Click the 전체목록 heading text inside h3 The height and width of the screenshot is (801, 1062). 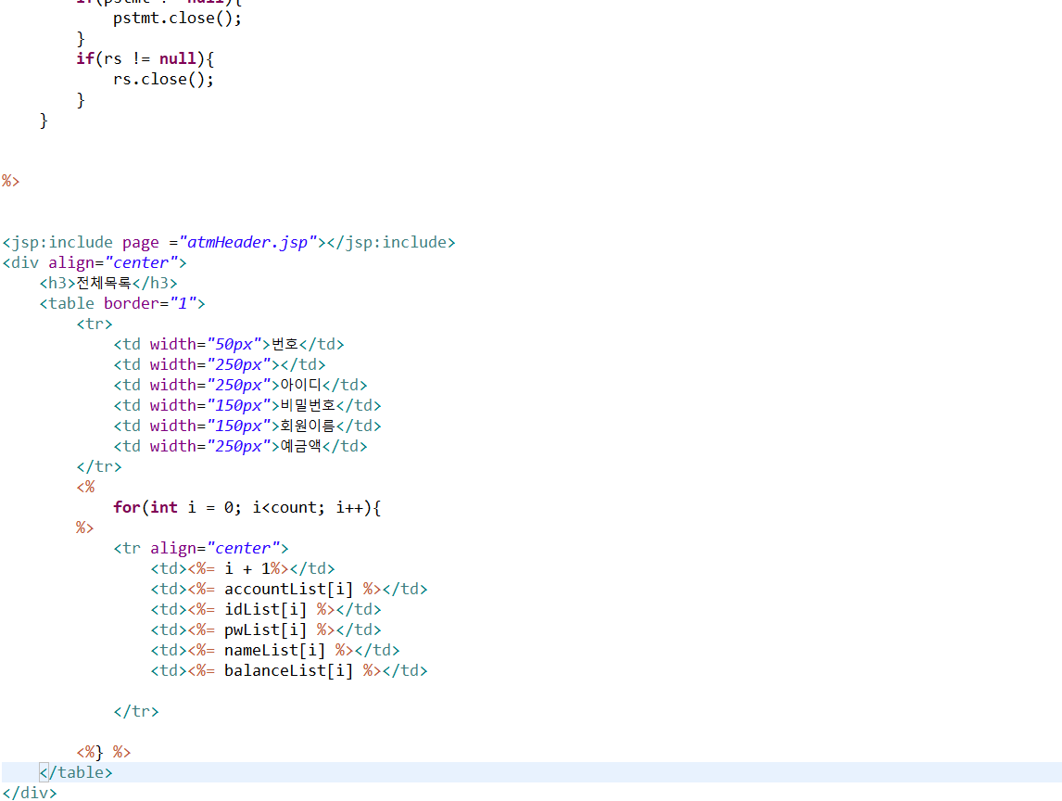coord(104,283)
